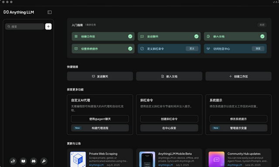
Task: Click the 访问社区中心 community icon
Action: point(208,48)
